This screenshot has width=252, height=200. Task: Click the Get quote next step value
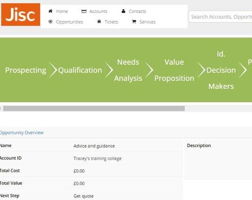83,196
